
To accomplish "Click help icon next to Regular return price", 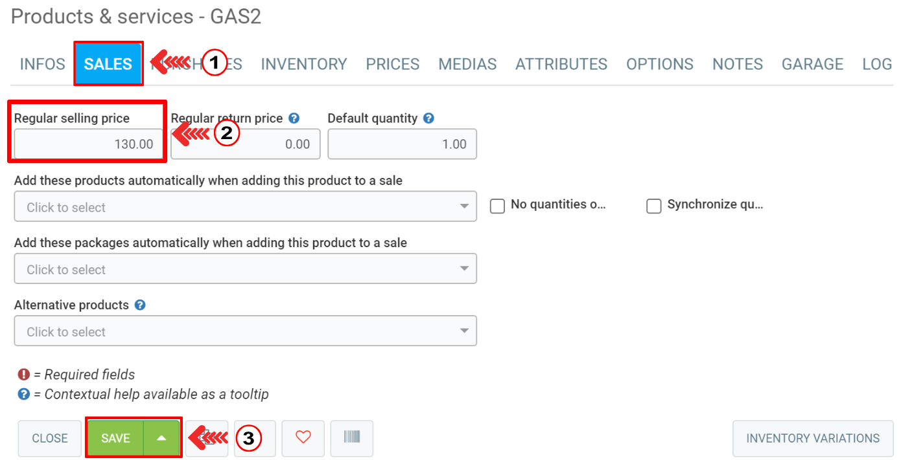I will (x=294, y=118).
